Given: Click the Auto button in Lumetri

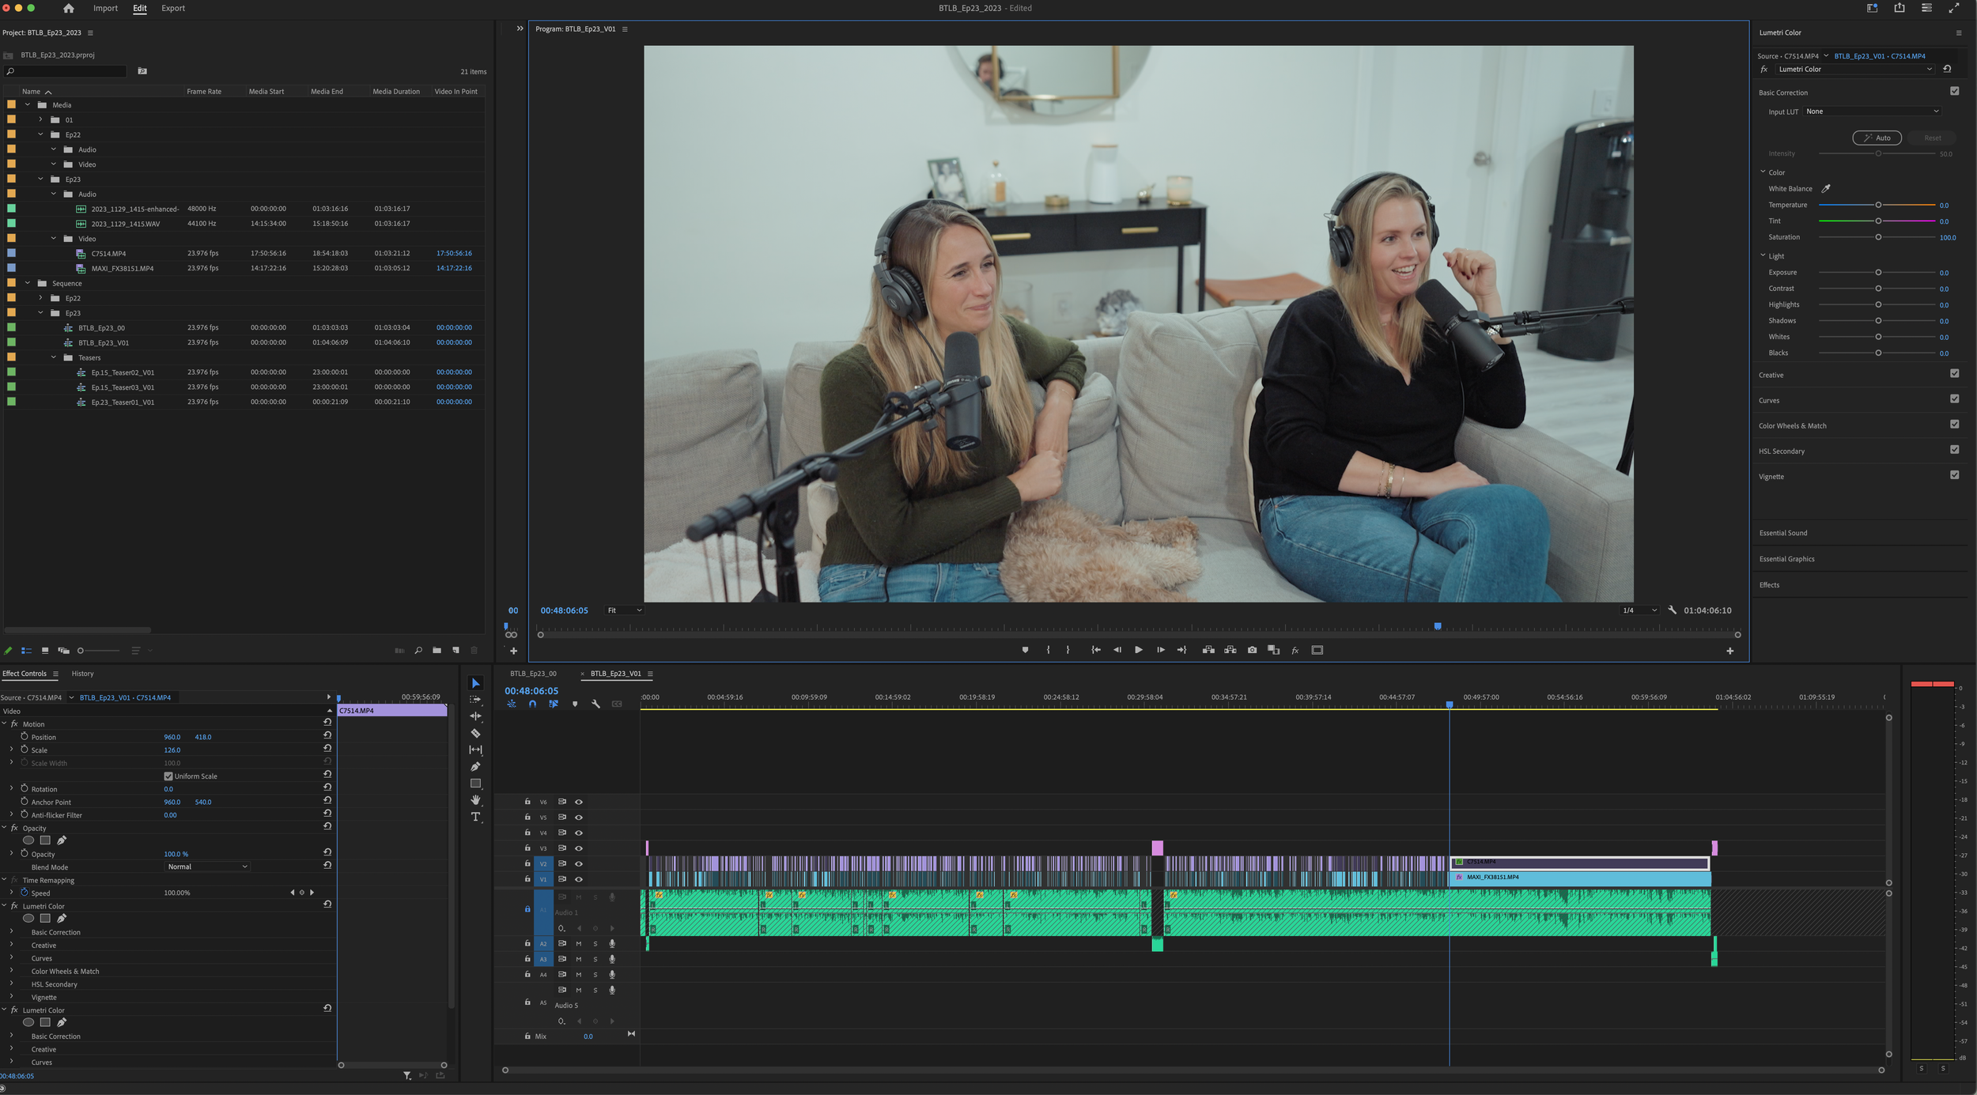Looking at the screenshot, I should (x=1877, y=138).
